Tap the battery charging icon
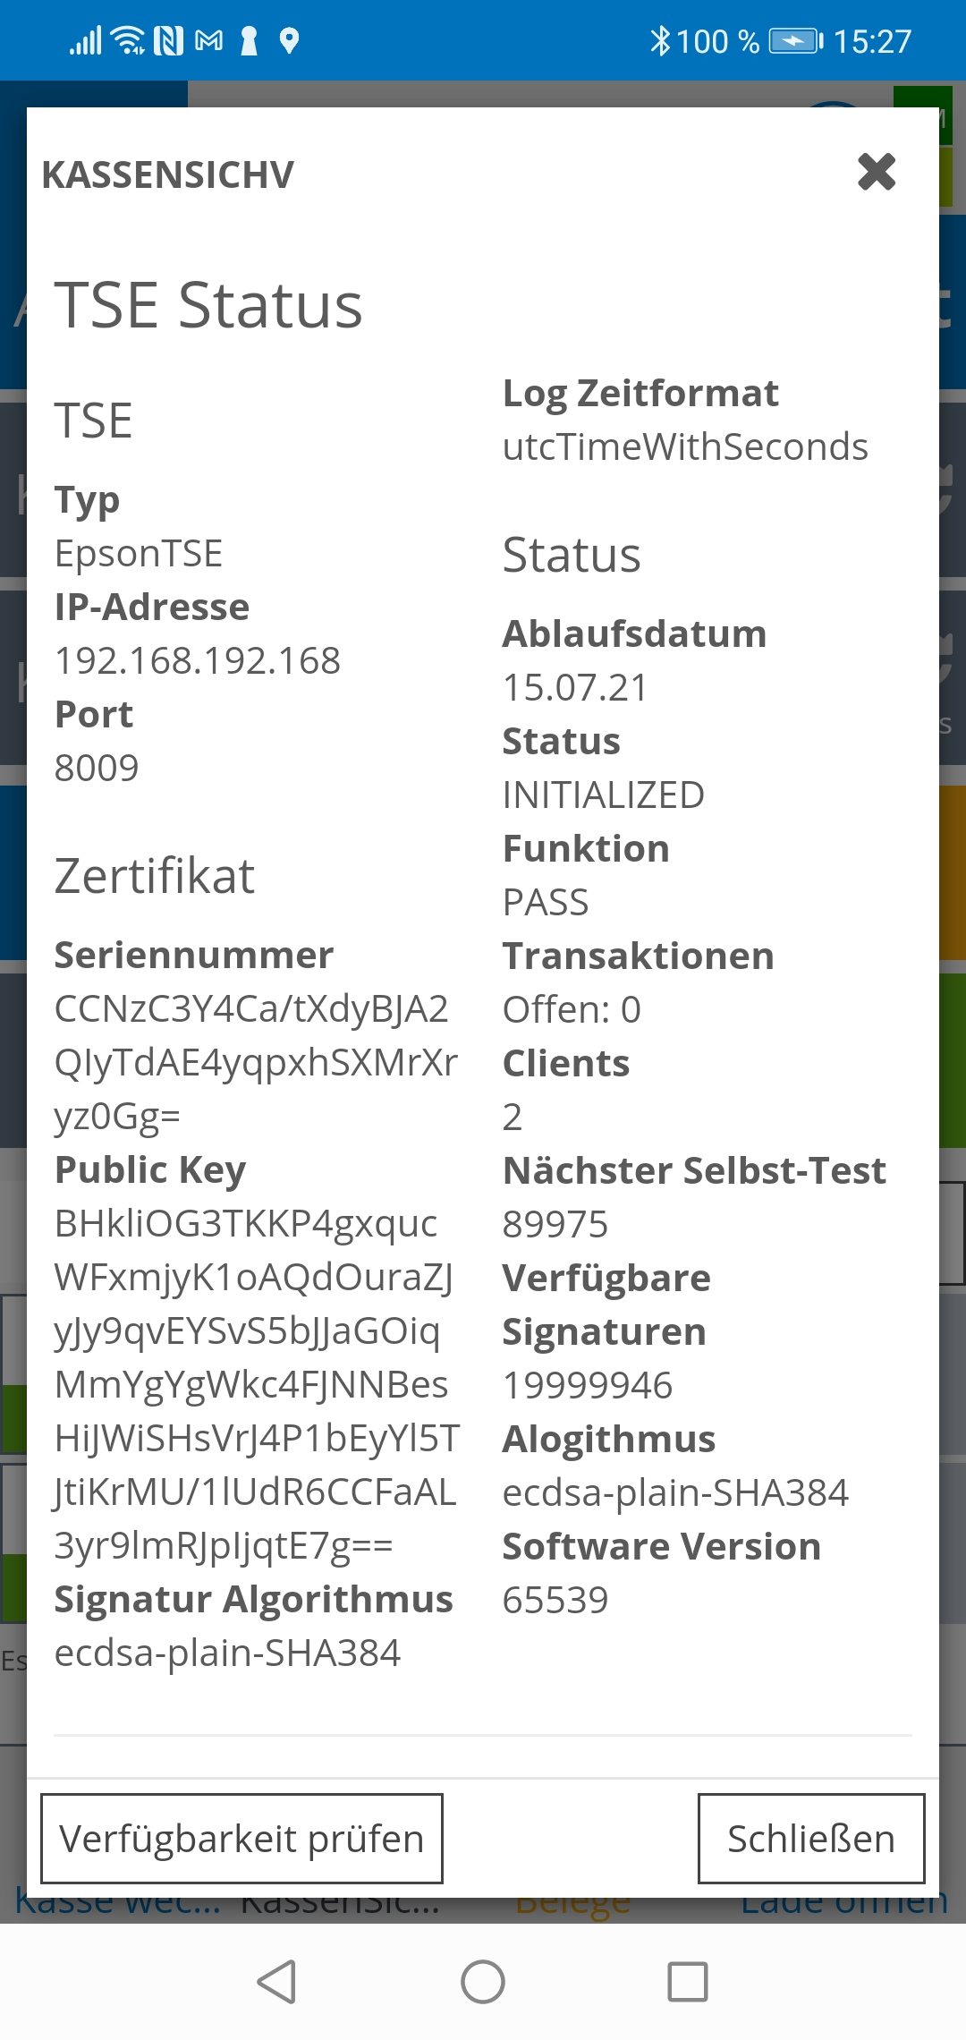966x2040 pixels. pyautogui.click(x=796, y=40)
